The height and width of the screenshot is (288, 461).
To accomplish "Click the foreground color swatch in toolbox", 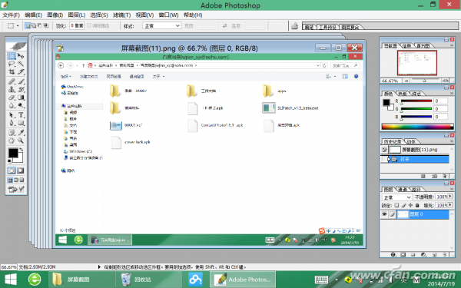I will tap(13, 153).
